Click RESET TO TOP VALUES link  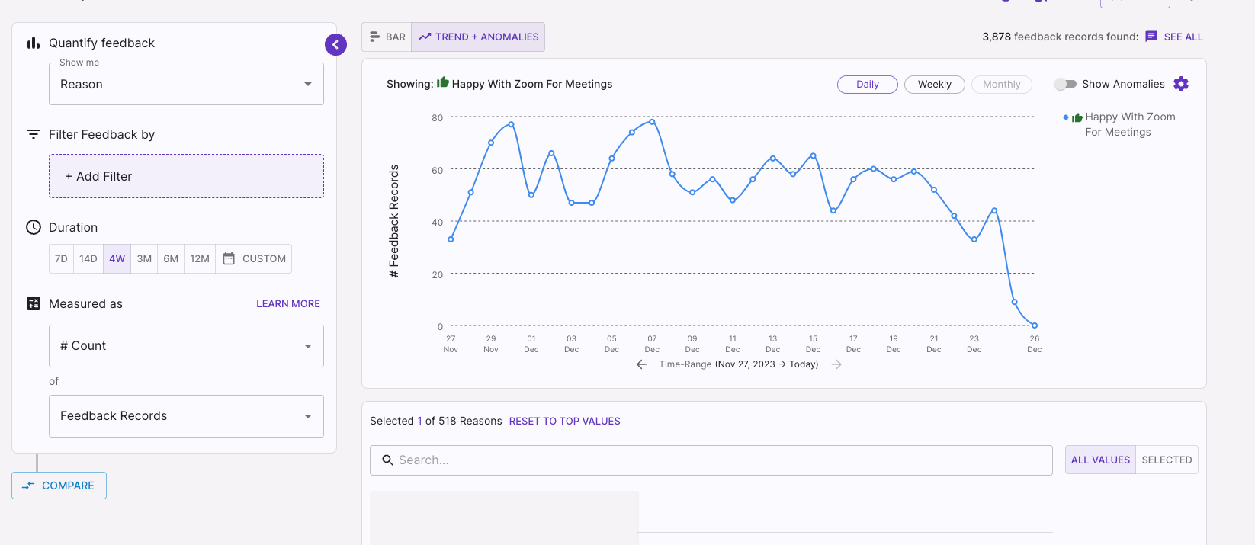pyautogui.click(x=565, y=421)
